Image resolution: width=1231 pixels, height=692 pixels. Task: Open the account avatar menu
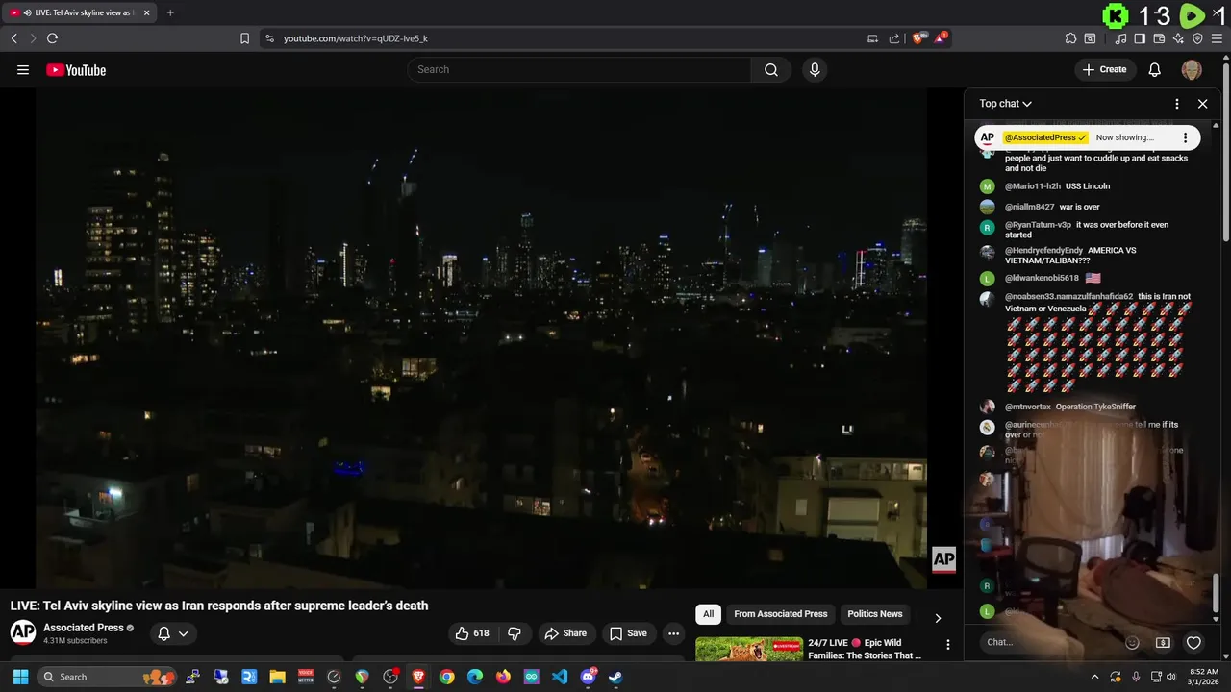(1192, 69)
